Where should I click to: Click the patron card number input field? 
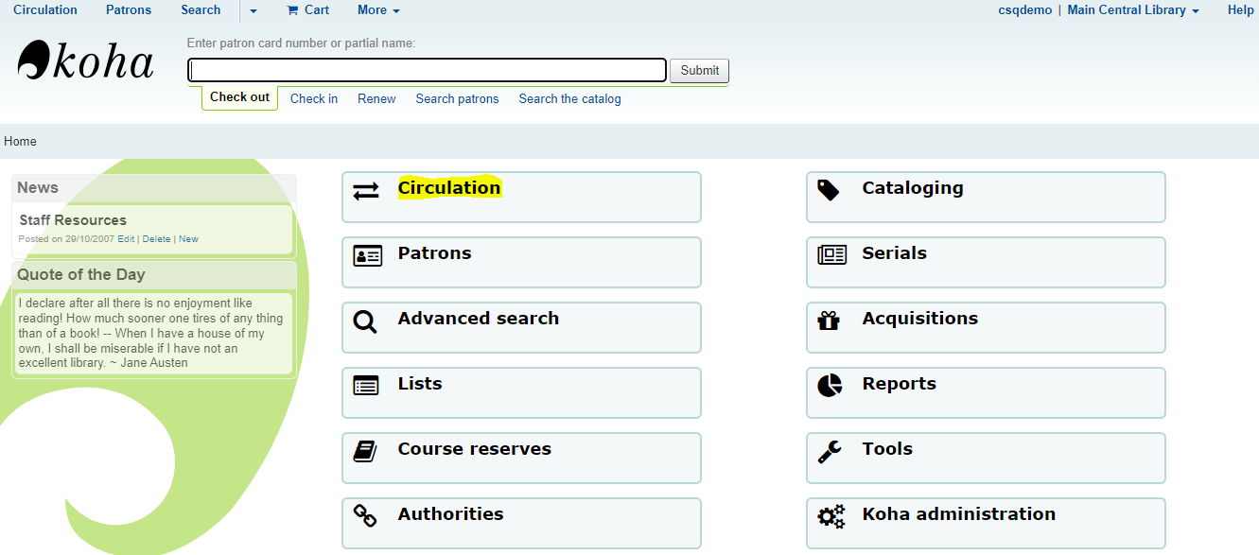(x=428, y=70)
